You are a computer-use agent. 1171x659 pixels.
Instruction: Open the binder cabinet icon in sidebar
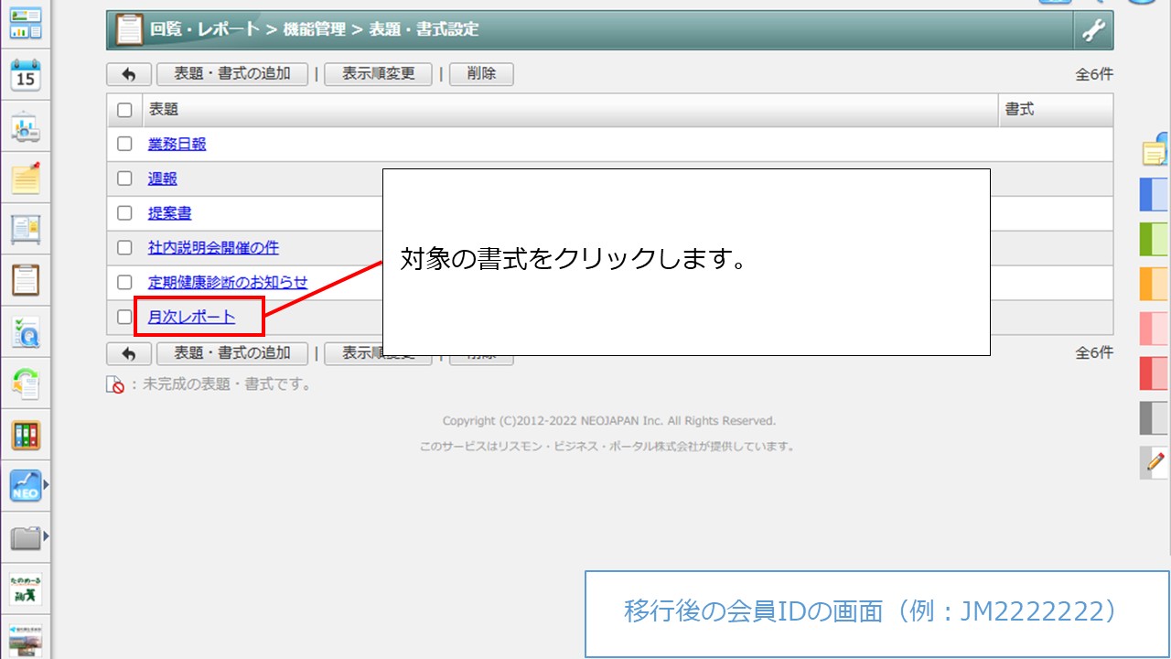[x=26, y=435]
